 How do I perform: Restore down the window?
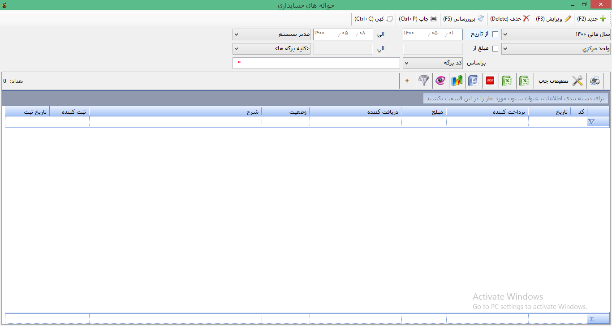[584, 4]
